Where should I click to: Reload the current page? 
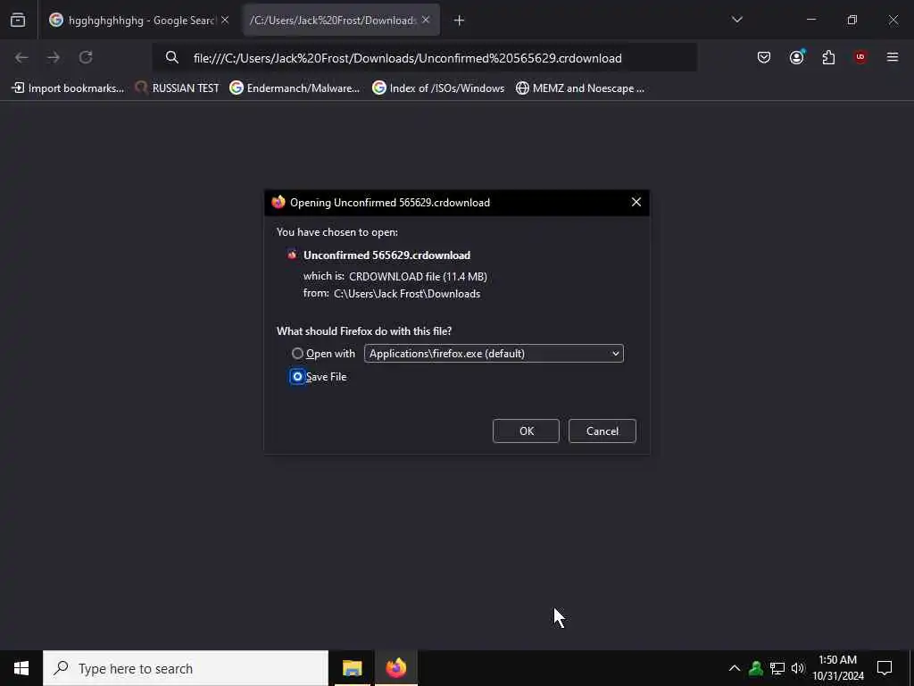86,57
